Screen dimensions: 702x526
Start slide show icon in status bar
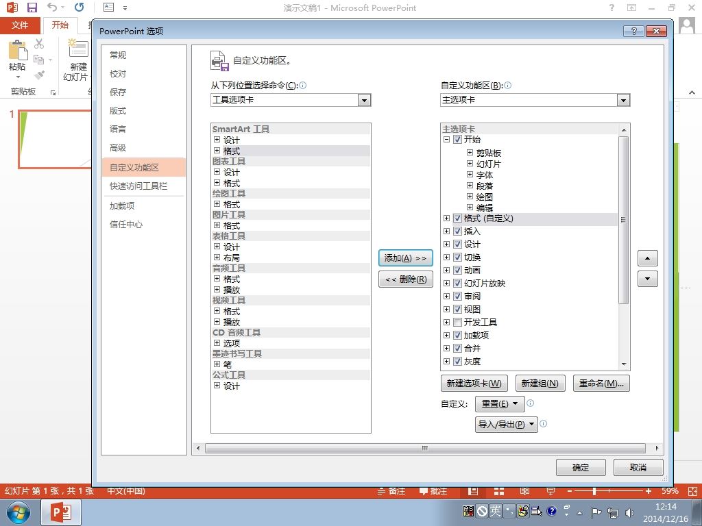pyautogui.click(x=550, y=491)
